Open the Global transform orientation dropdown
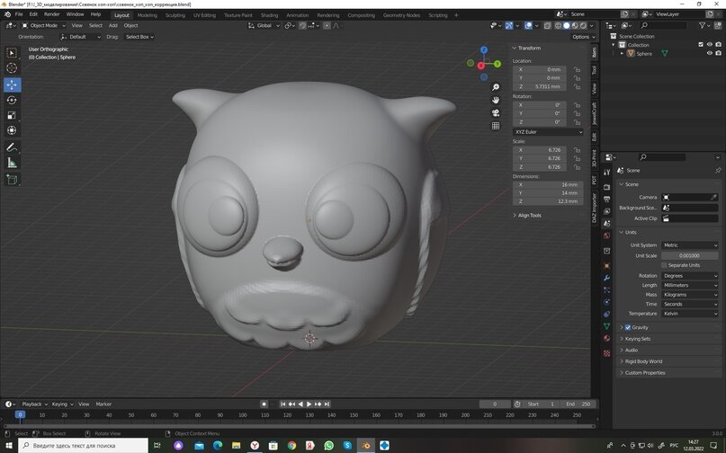 pos(264,25)
